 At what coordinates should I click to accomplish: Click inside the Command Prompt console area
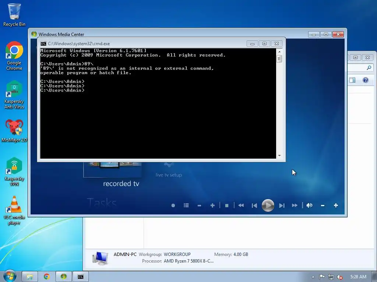pos(158,103)
